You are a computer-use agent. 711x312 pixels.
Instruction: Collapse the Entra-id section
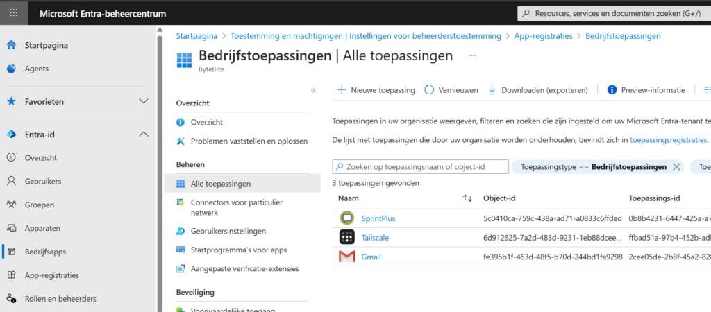point(143,134)
